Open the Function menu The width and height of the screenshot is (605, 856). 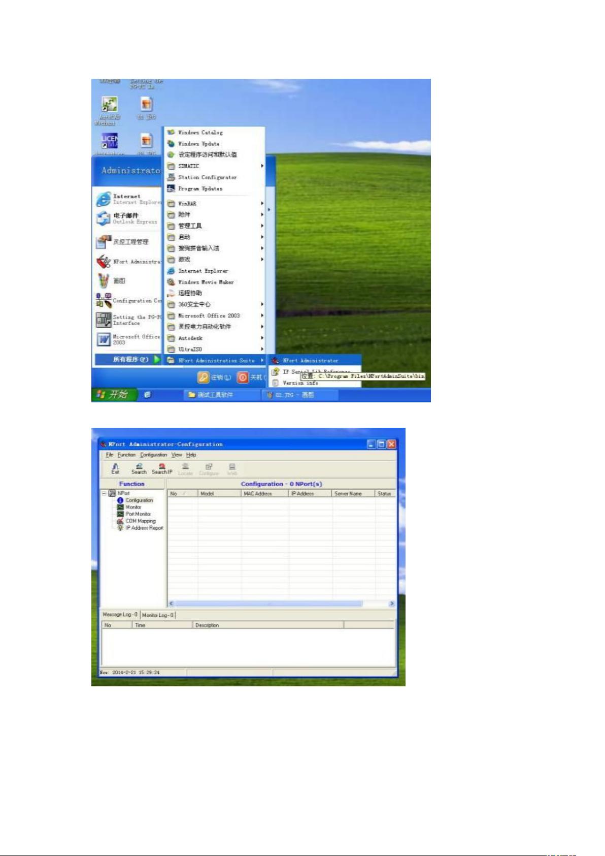[126, 455]
